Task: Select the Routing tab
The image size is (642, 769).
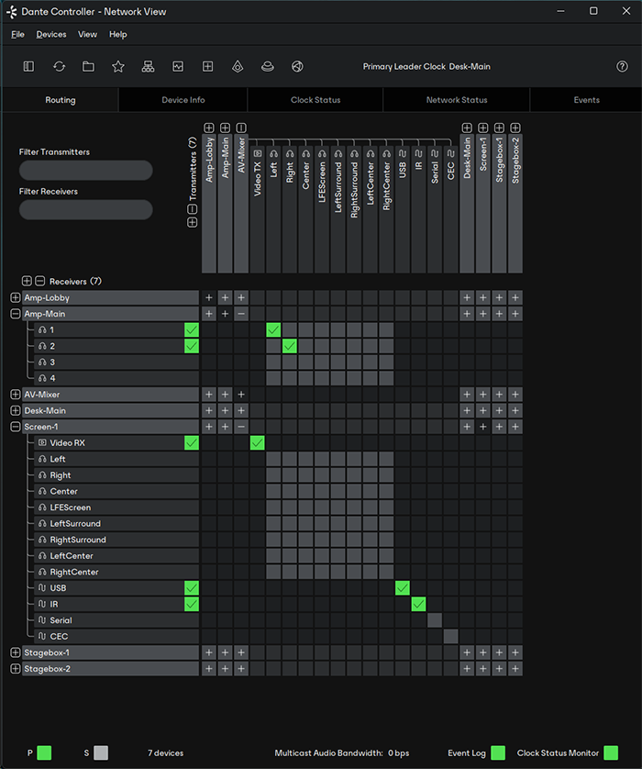Action: tap(61, 100)
